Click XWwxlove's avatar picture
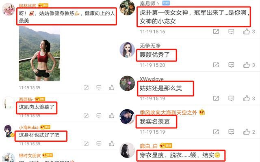The width and height of the screenshot is (260, 162). point(127,83)
